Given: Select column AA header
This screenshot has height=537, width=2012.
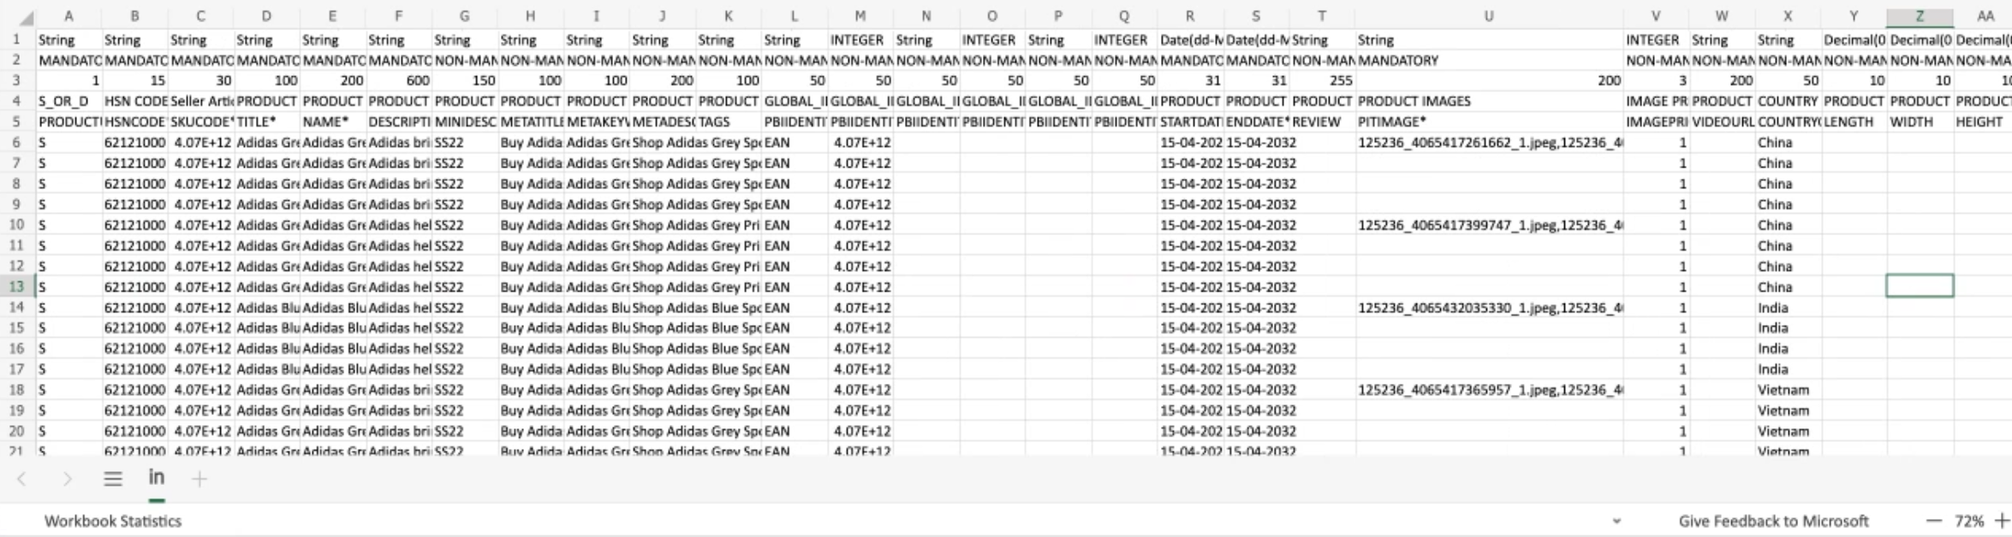Looking at the screenshot, I should coord(1983,17).
